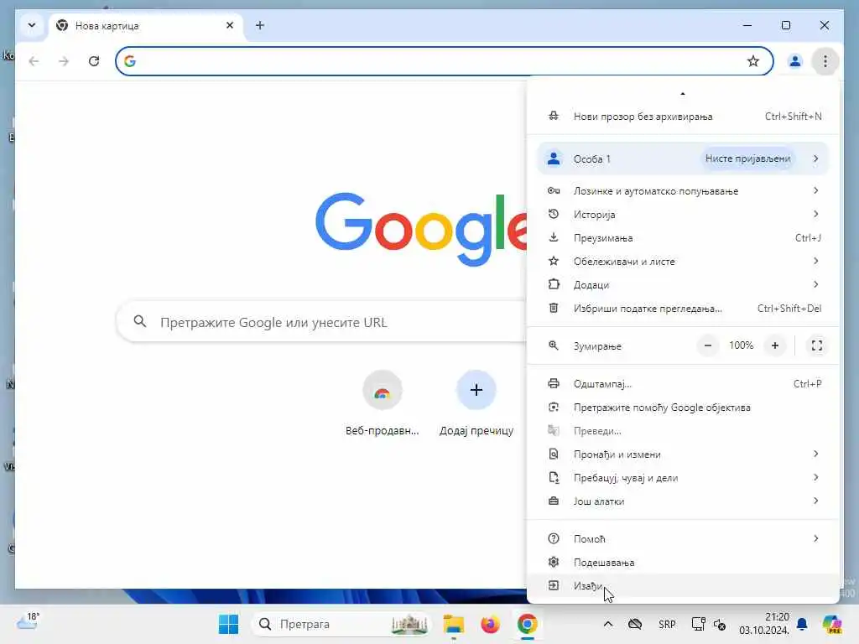
Task: Click the Google search box on the page
Action: coord(323,322)
